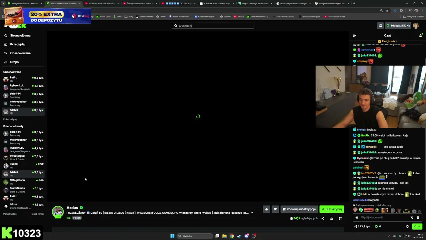Open the user profile avatar menu
The width and height of the screenshot is (426, 240).
click(416, 26)
